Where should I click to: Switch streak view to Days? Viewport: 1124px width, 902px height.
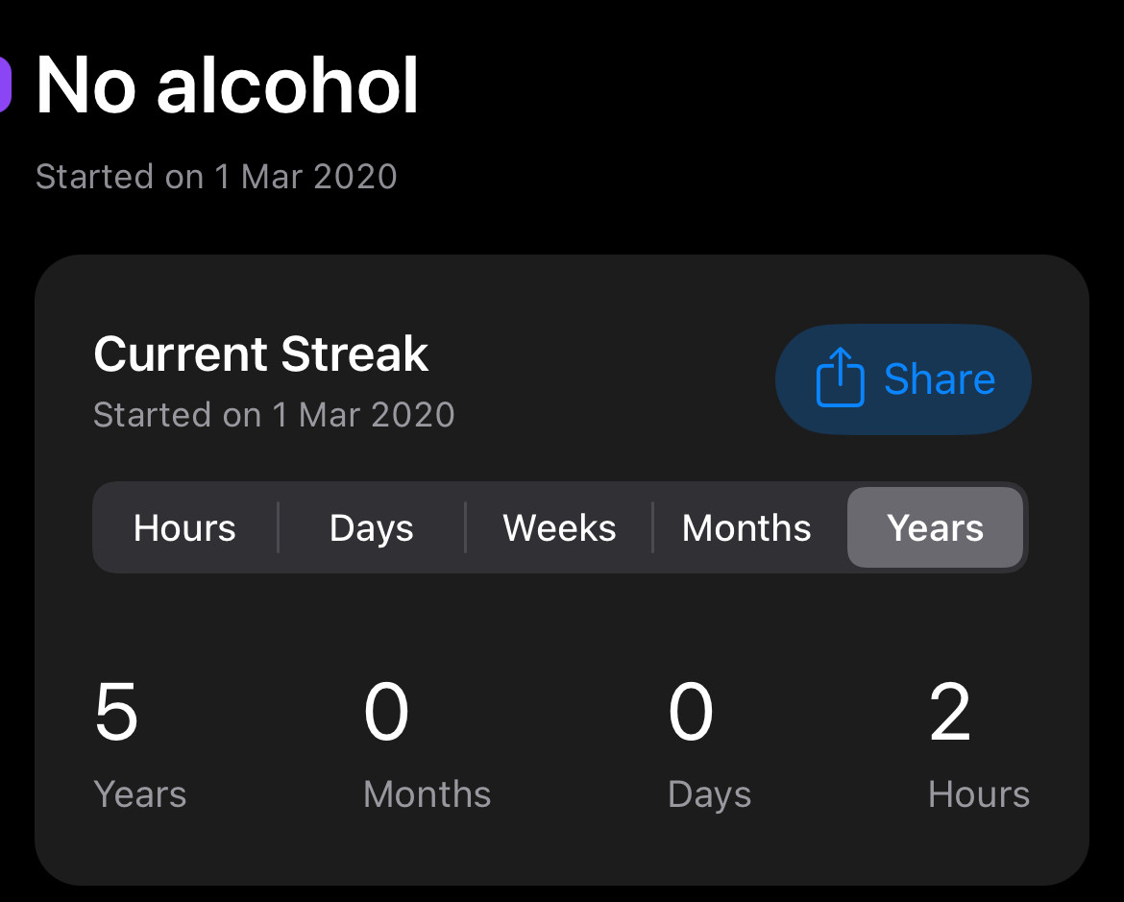372,527
